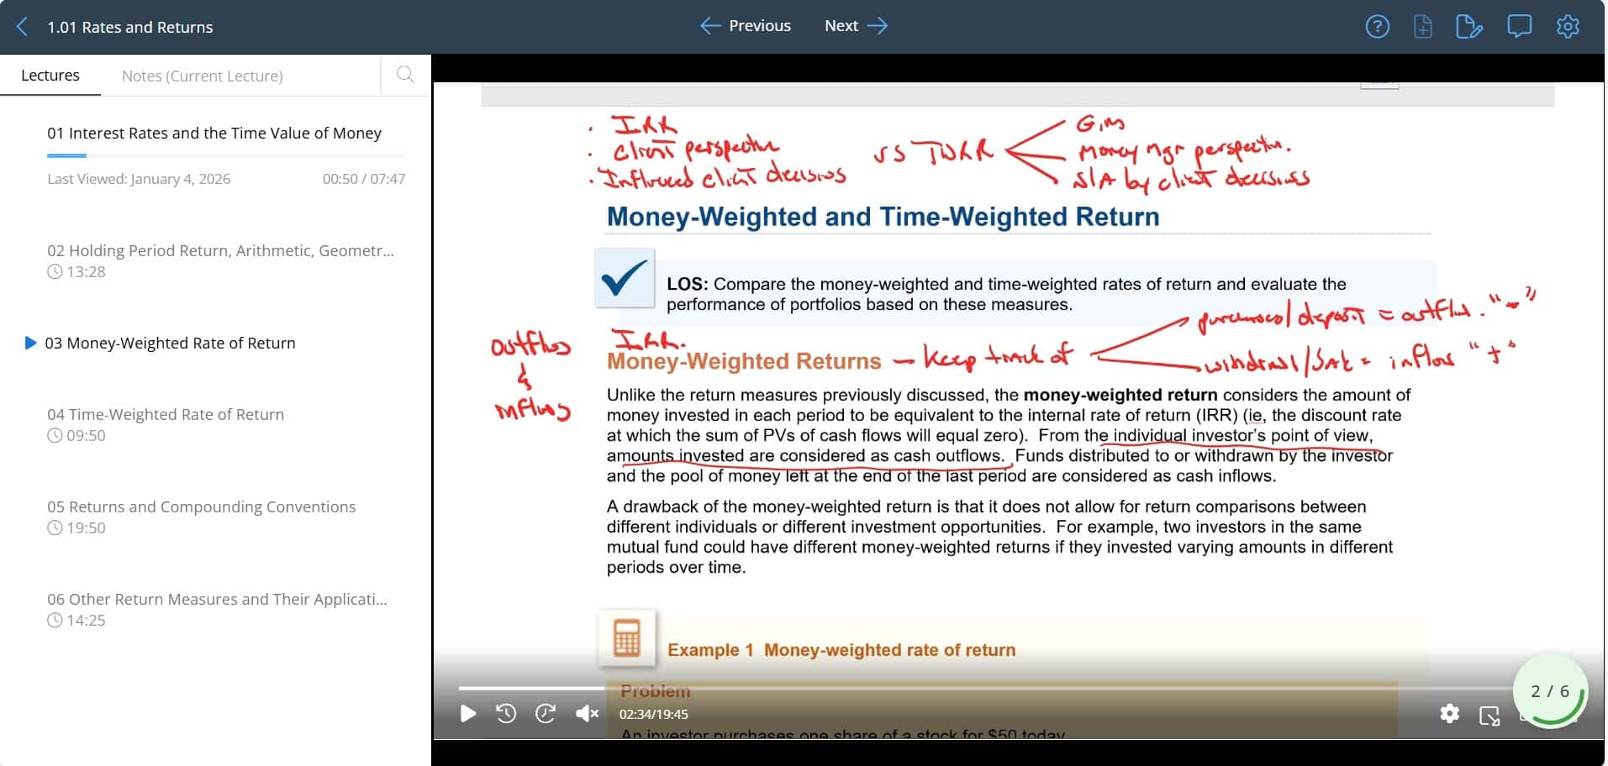The image size is (1608, 766).
Task: Click the video progress bar
Action: (x=925, y=688)
